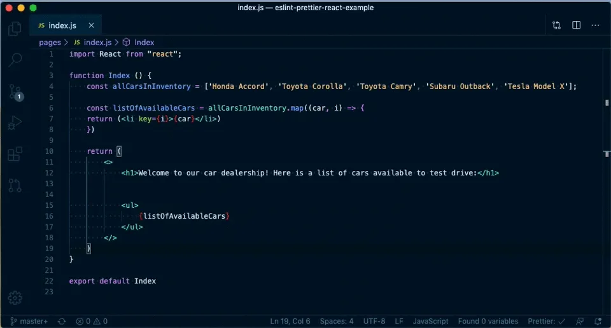Change indentation via Spaces: 4
Viewport: 611px width, 328px height.
click(x=337, y=322)
